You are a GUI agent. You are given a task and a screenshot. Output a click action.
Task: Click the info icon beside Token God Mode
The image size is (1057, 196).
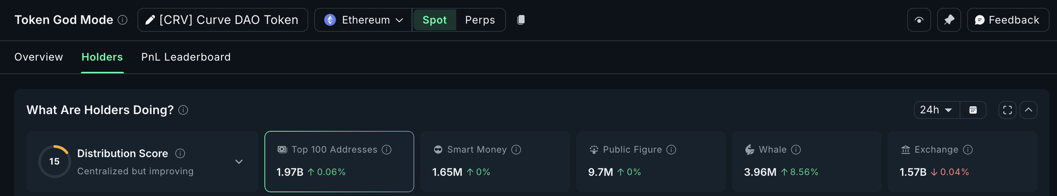(122, 20)
